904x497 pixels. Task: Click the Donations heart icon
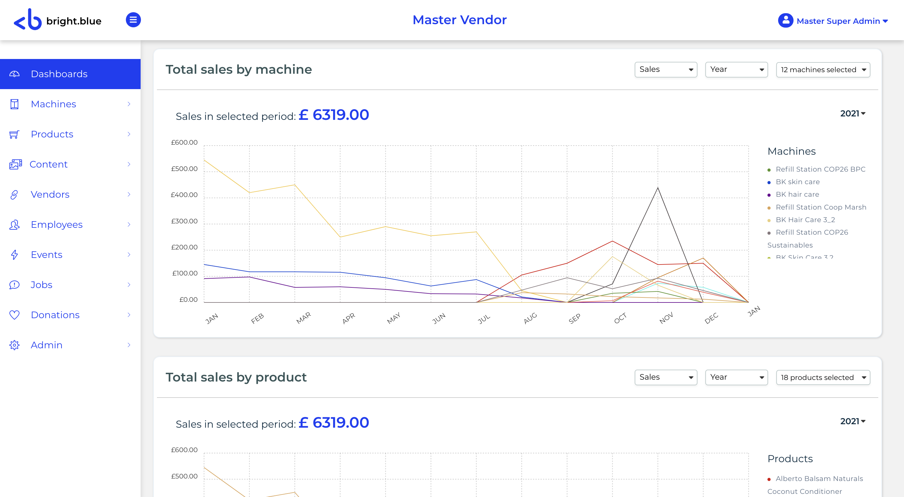[14, 315]
